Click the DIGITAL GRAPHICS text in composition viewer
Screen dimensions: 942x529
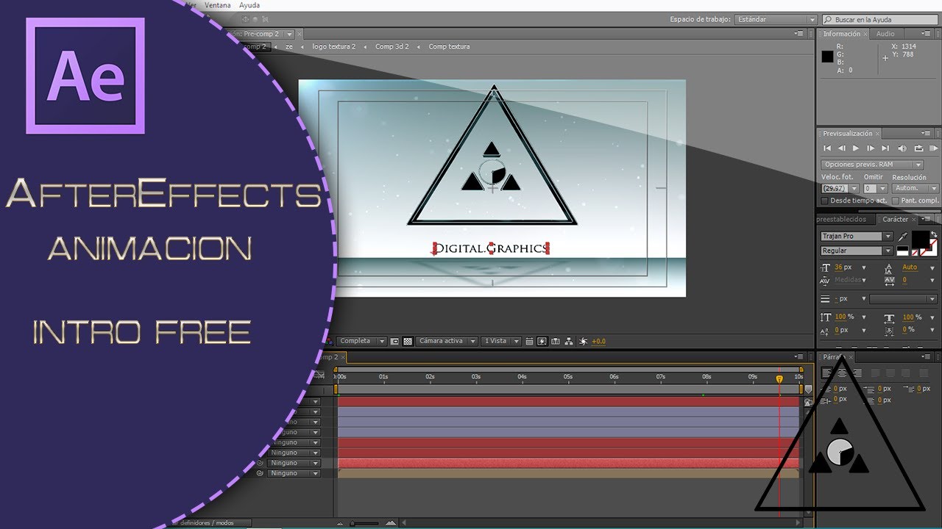pyautogui.click(x=491, y=248)
